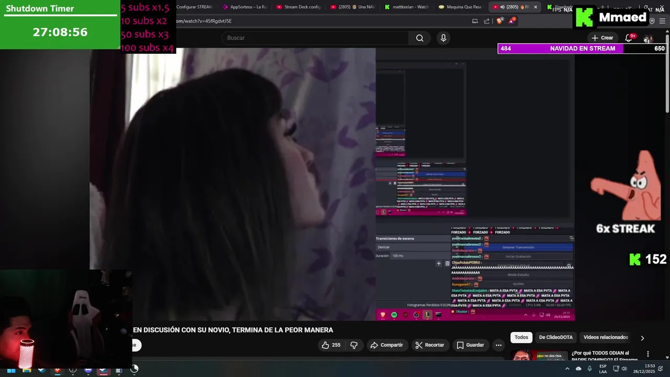Screen dimensions: 670x377
Task: Click the Brave shields lion icon
Action: click(x=499, y=21)
